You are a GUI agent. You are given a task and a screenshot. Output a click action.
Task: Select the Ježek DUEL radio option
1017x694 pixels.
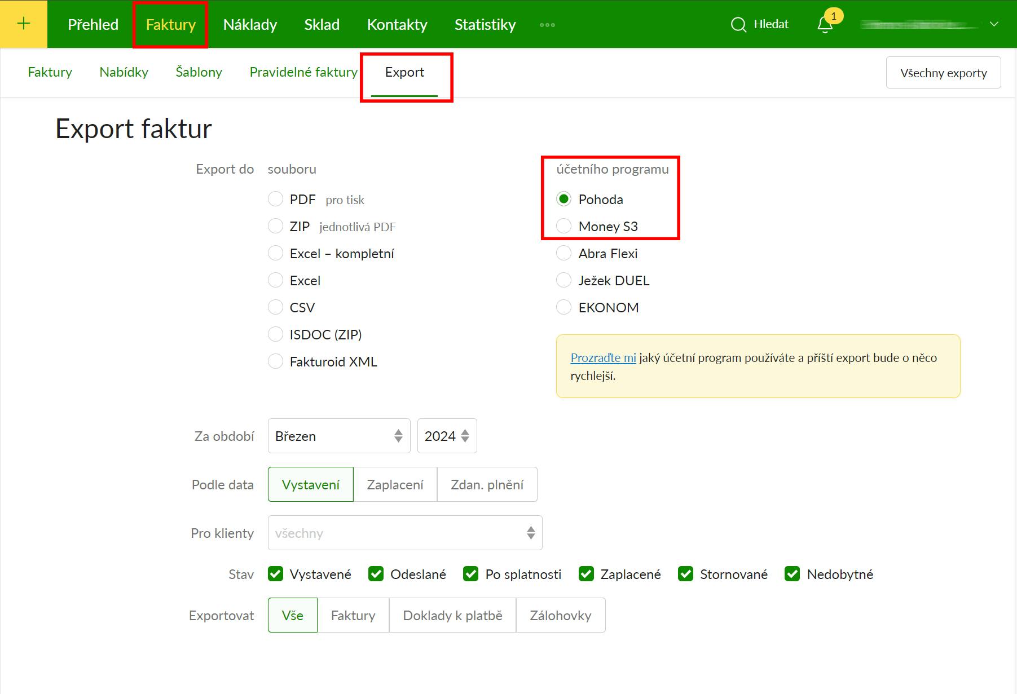563,280
